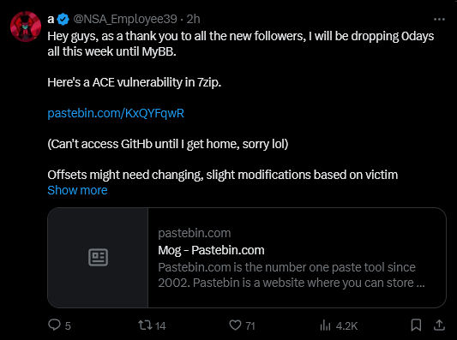Viewport: 457px width, 340px height.
Task: View analytics via bar chart icon
Action: click(325, 325)
